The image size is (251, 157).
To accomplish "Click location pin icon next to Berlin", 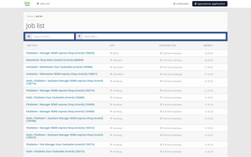I will point(111,53).
